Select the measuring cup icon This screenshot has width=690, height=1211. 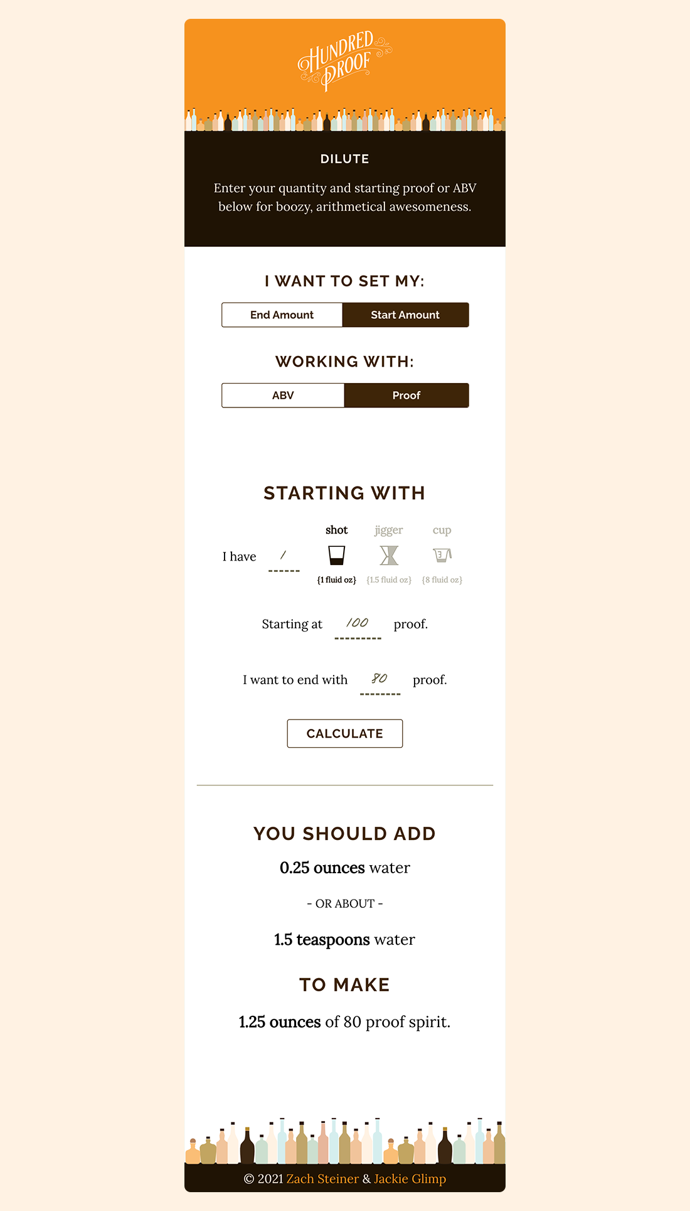[442, 555]
